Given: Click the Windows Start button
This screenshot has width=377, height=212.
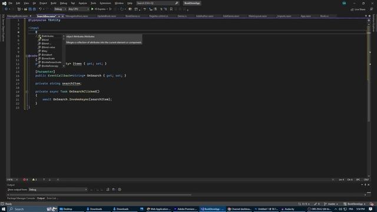Looking at the screenshot, I should tap(4, 209).
